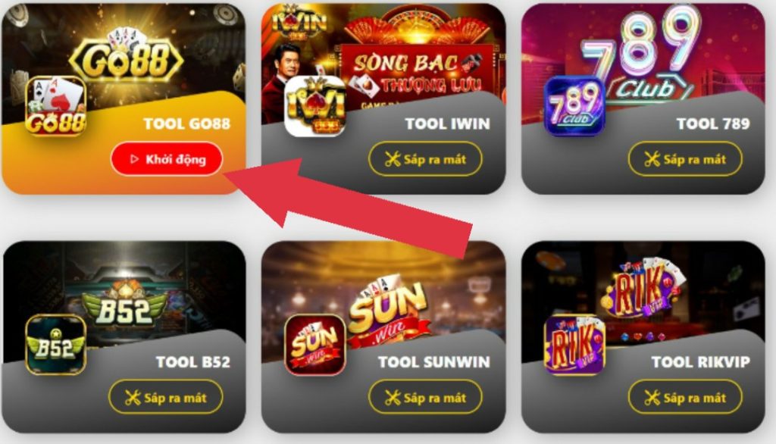Click Sắp ra mắt under TOOL RIKVIP
The image size is (776, 444).
685,397
